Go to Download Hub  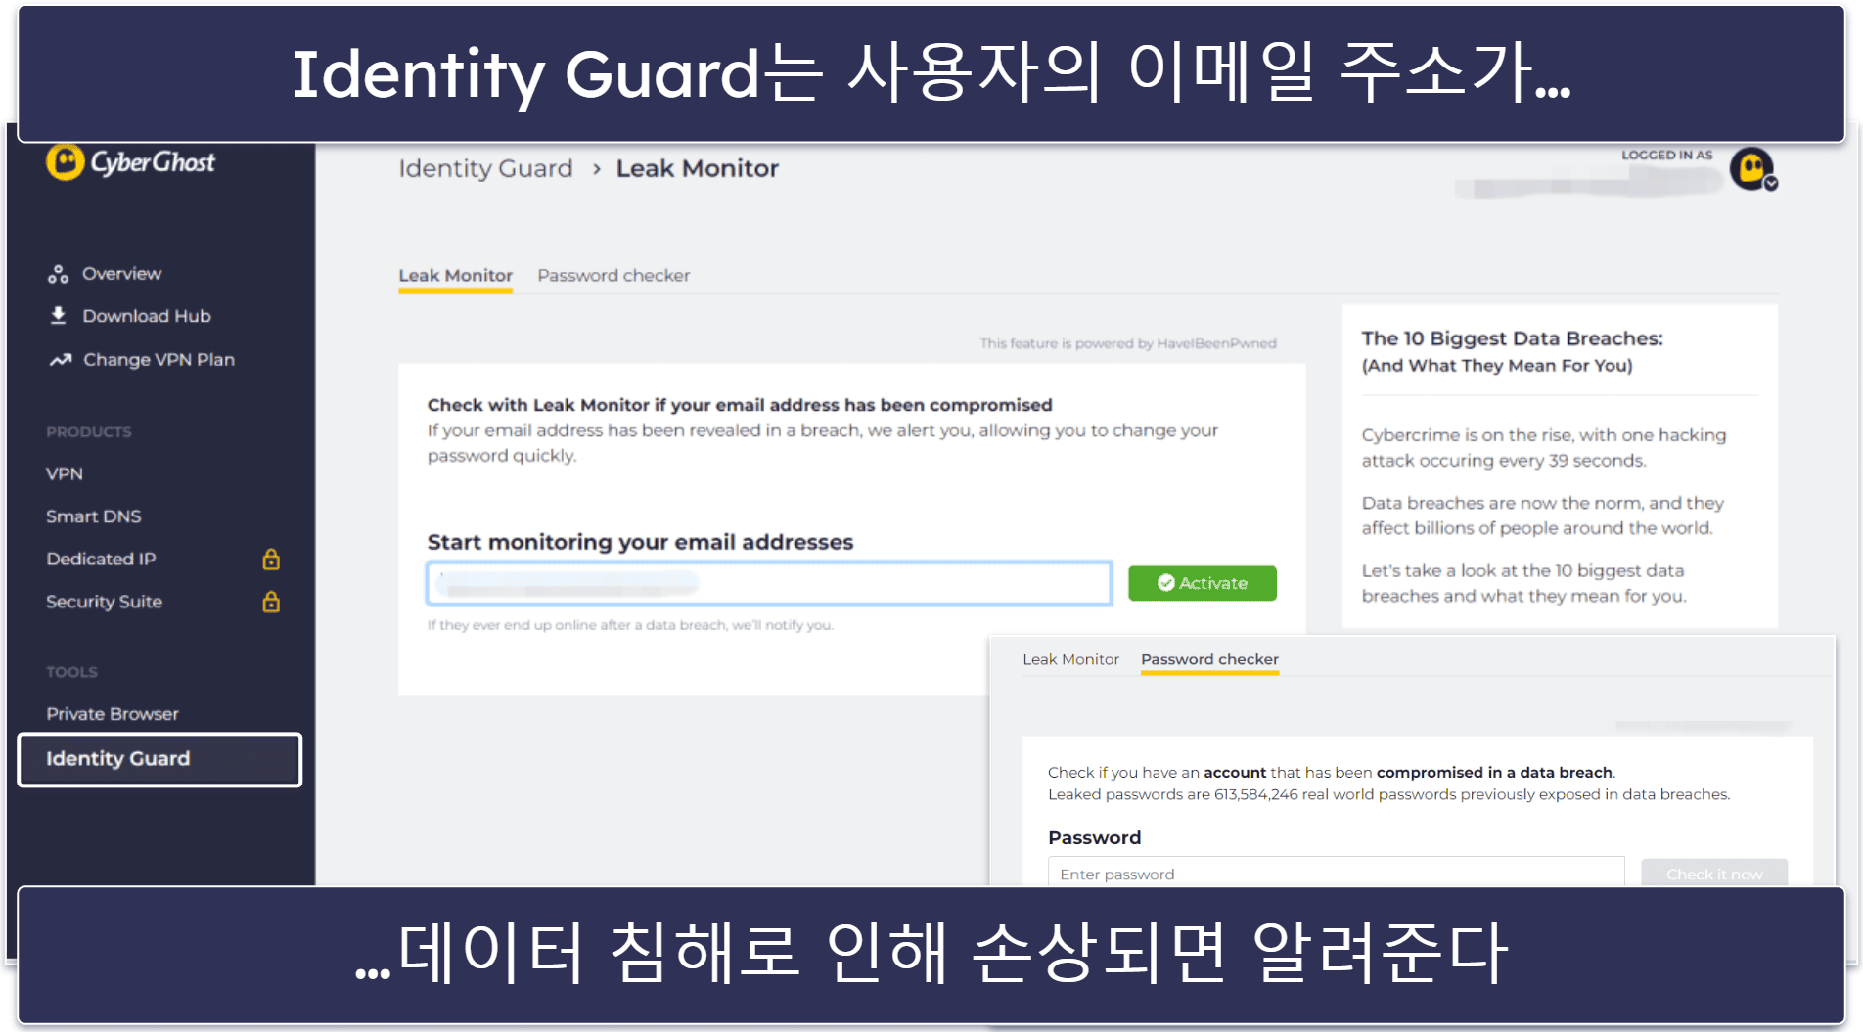click(147, 316)
